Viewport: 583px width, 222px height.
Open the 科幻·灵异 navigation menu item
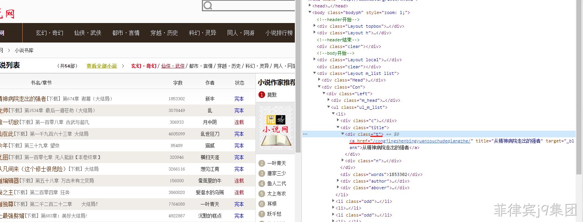[x=202, y=33]
